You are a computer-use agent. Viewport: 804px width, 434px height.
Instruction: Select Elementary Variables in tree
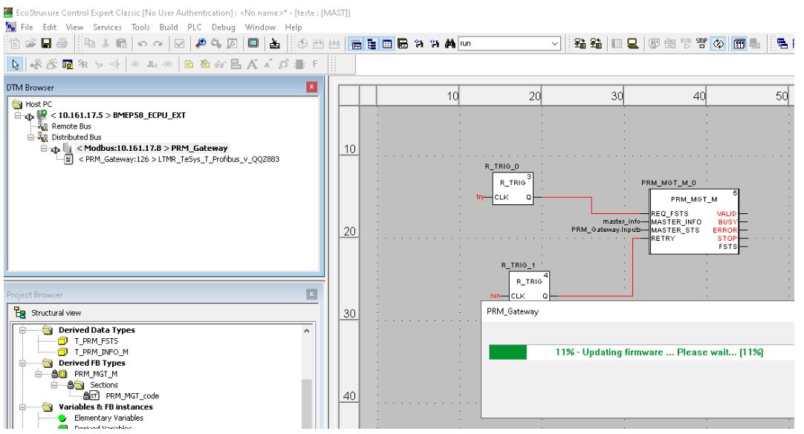pyautogui.click(x=108, y=418)
